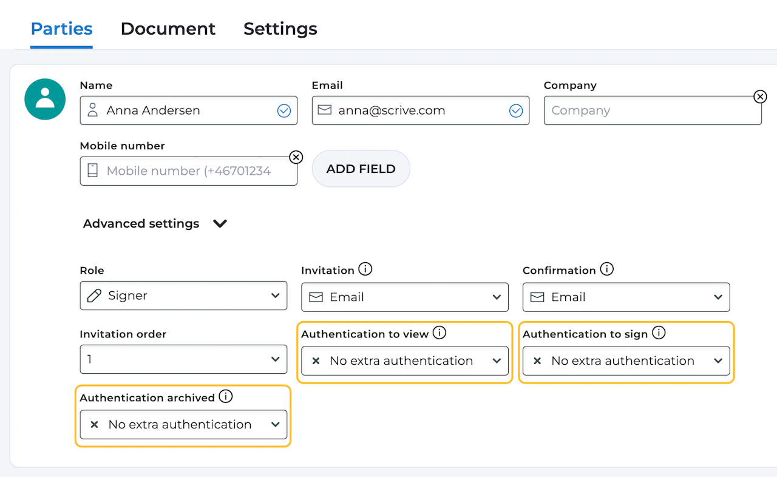The image size is (777, 477).
Task: Click info icon beside Authentication archived
Action: point(226,396)
